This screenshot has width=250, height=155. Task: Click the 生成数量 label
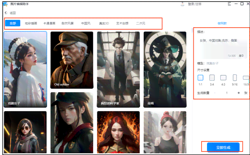[203, 93]
